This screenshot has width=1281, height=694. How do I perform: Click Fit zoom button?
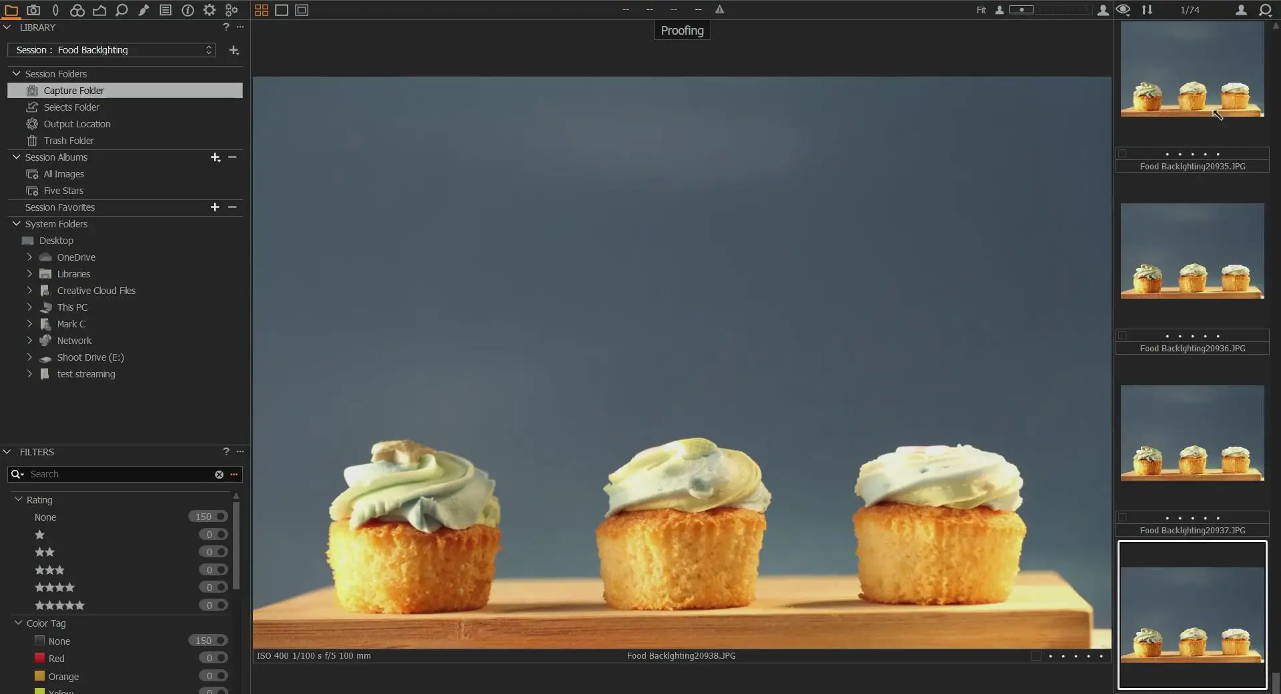tap(981, 10)
